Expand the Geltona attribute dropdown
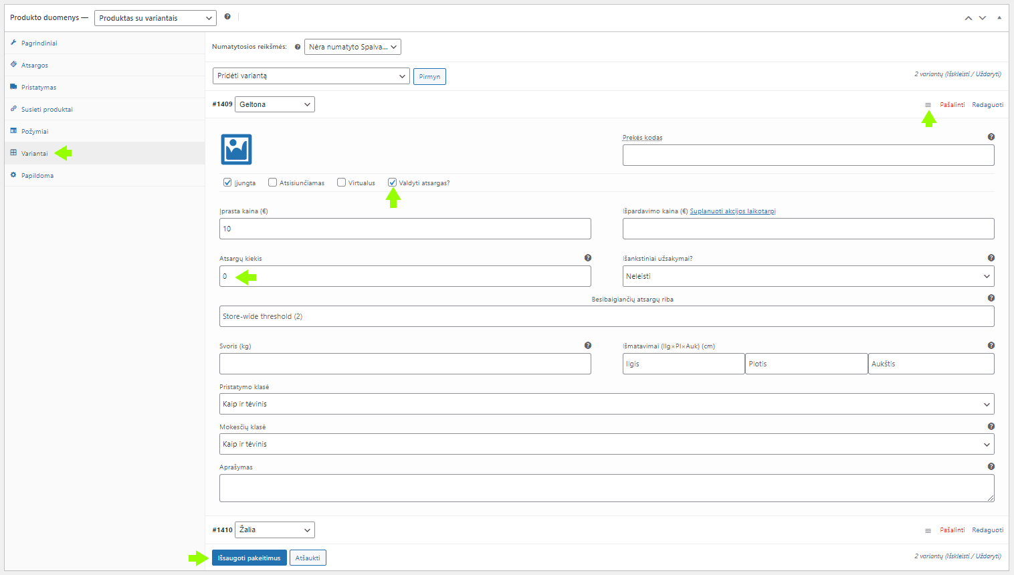Screen dimensions: 1014x575 tap(274, 104)
